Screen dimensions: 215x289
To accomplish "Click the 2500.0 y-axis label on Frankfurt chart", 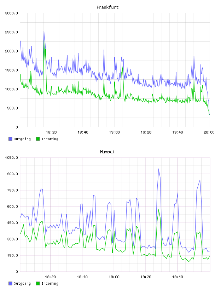I will coord(11,32).
